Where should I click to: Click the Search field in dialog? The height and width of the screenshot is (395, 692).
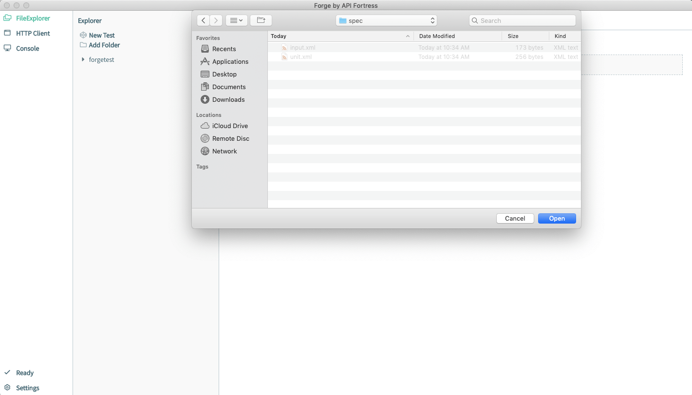(523, 20)
